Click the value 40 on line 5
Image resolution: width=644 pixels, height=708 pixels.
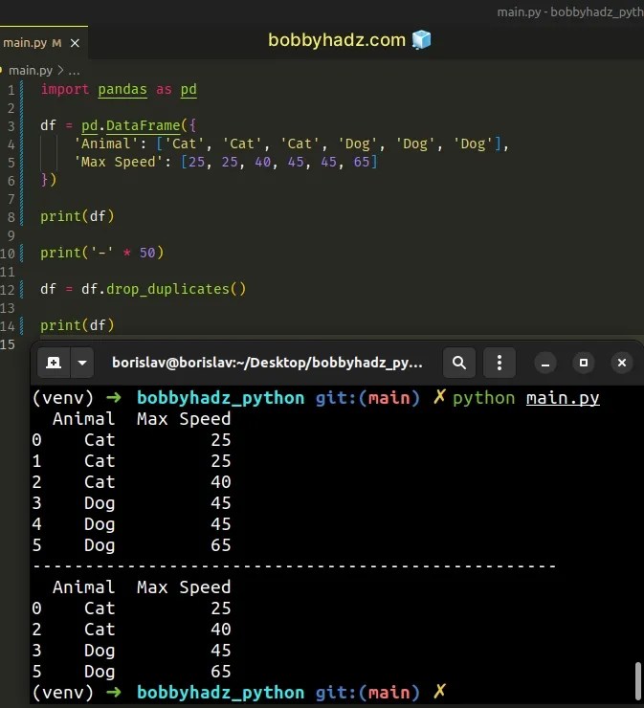[x=263, y=162]
